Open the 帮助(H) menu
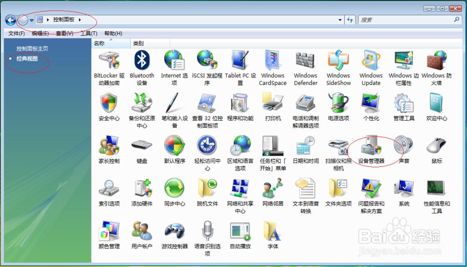The height and width of the screenshot is (267, 467). point(113,33)
